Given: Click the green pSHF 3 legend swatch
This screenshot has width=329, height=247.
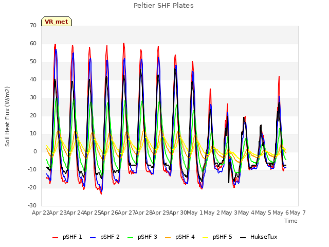Looking at the screenshot, I should [x=130, y=238].
